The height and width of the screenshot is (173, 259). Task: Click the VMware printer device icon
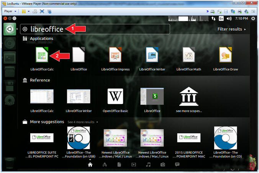coord(240,12)
